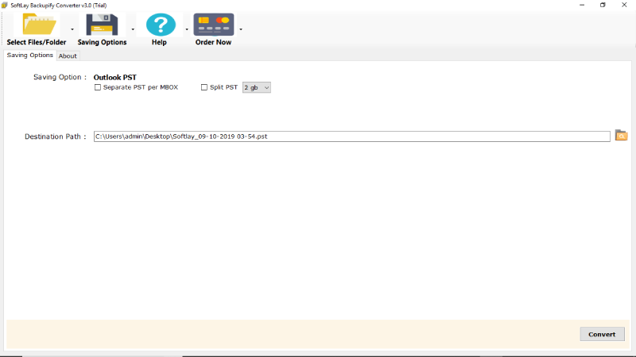Click the Outlook PST saving option text
The height and width of the screenshot is (357, 636).
click(114, 77)
